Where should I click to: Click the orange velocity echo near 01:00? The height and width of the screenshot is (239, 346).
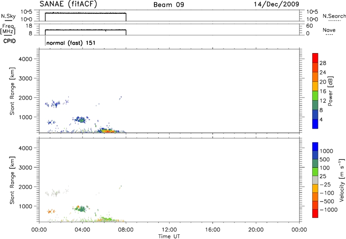[x=51, y=211]
